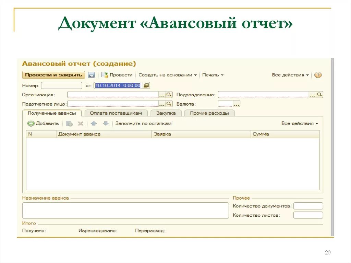Click magnifier icon next to Организация field
351x263 pixels.
pyautogui.click(x=169, y=95)
